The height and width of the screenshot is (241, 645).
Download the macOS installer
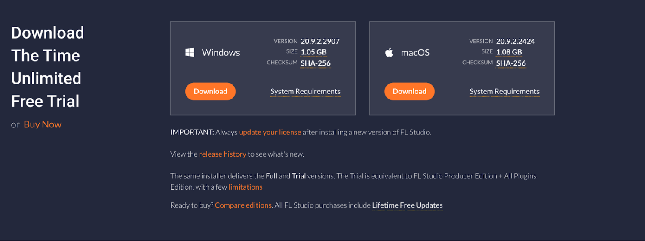(x=409, y=91)
